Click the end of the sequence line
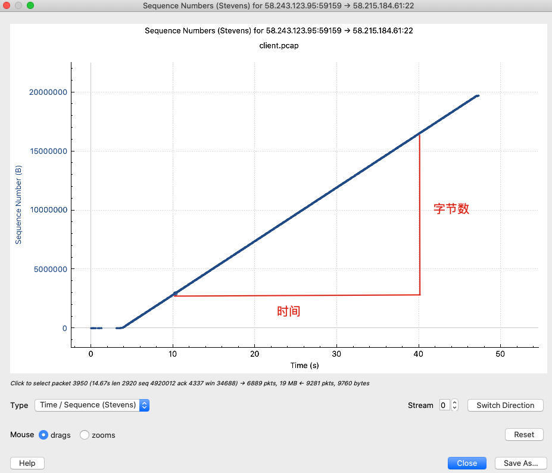Image resolution: width=552 pixels, height=473 pixels. pos(477,95)
